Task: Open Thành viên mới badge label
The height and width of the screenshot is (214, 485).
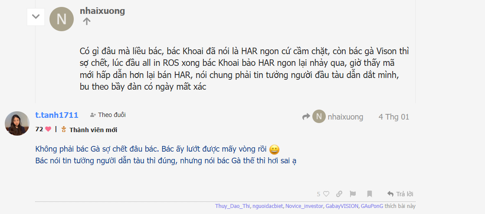Action: coord(93,130)
